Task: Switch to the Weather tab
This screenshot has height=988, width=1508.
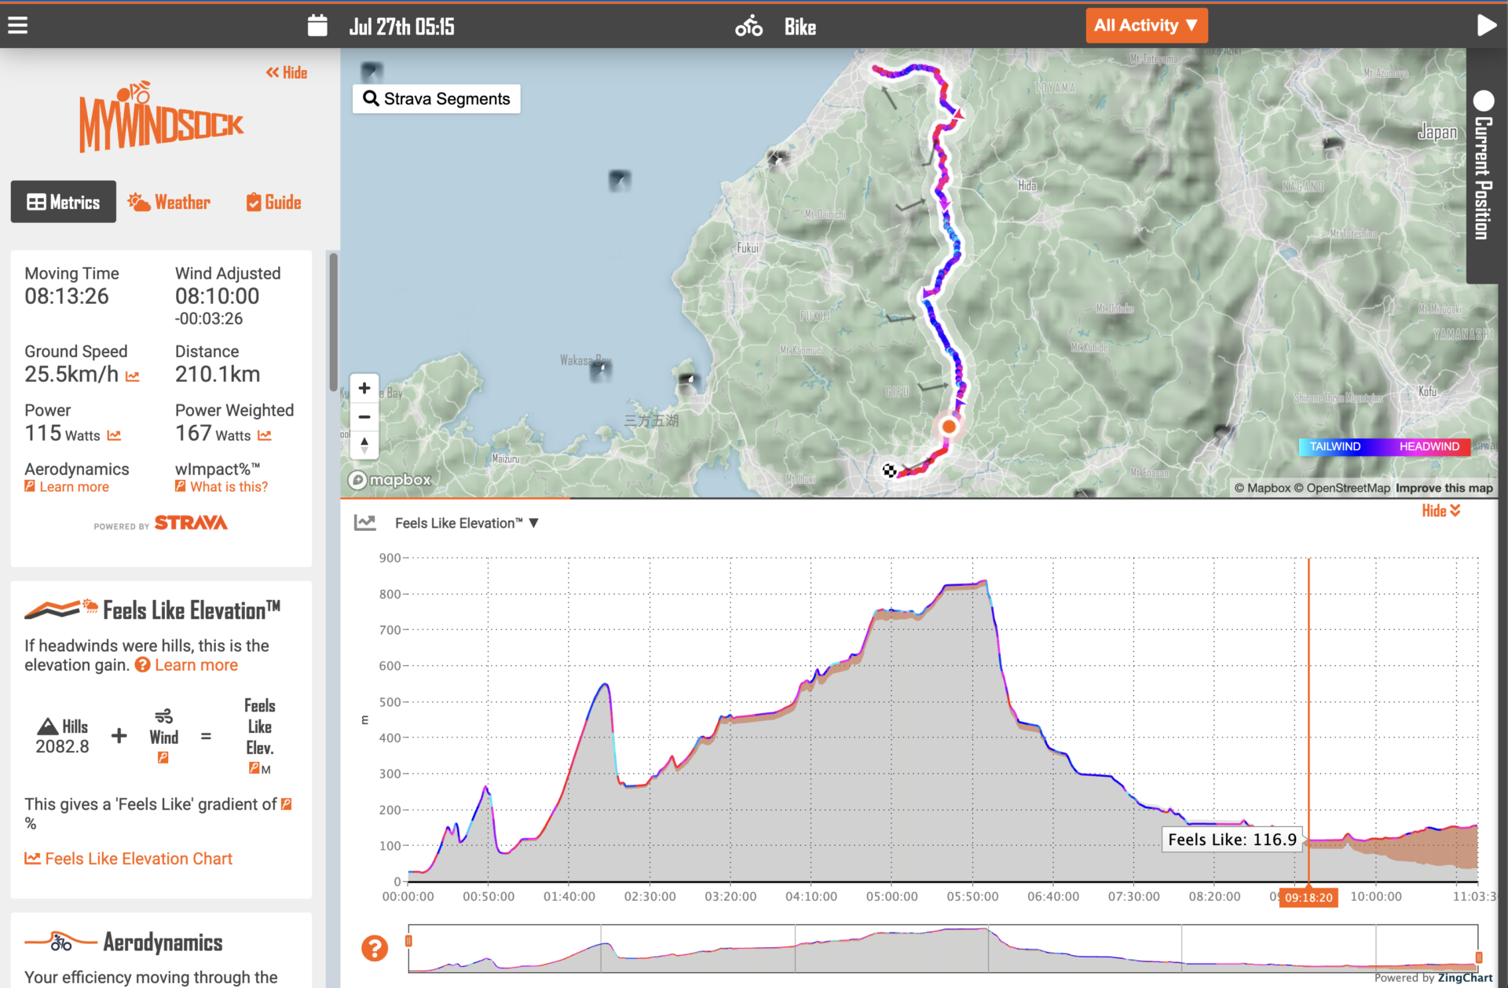Action: (170, 202)
